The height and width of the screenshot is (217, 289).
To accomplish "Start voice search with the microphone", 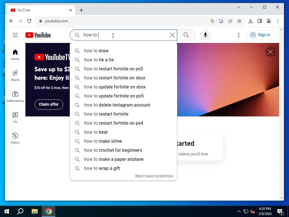I will coord(205,35).
